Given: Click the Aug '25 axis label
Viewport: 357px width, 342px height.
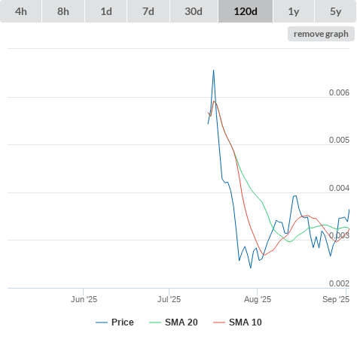Looking at the screenshot, I should 258,299.
